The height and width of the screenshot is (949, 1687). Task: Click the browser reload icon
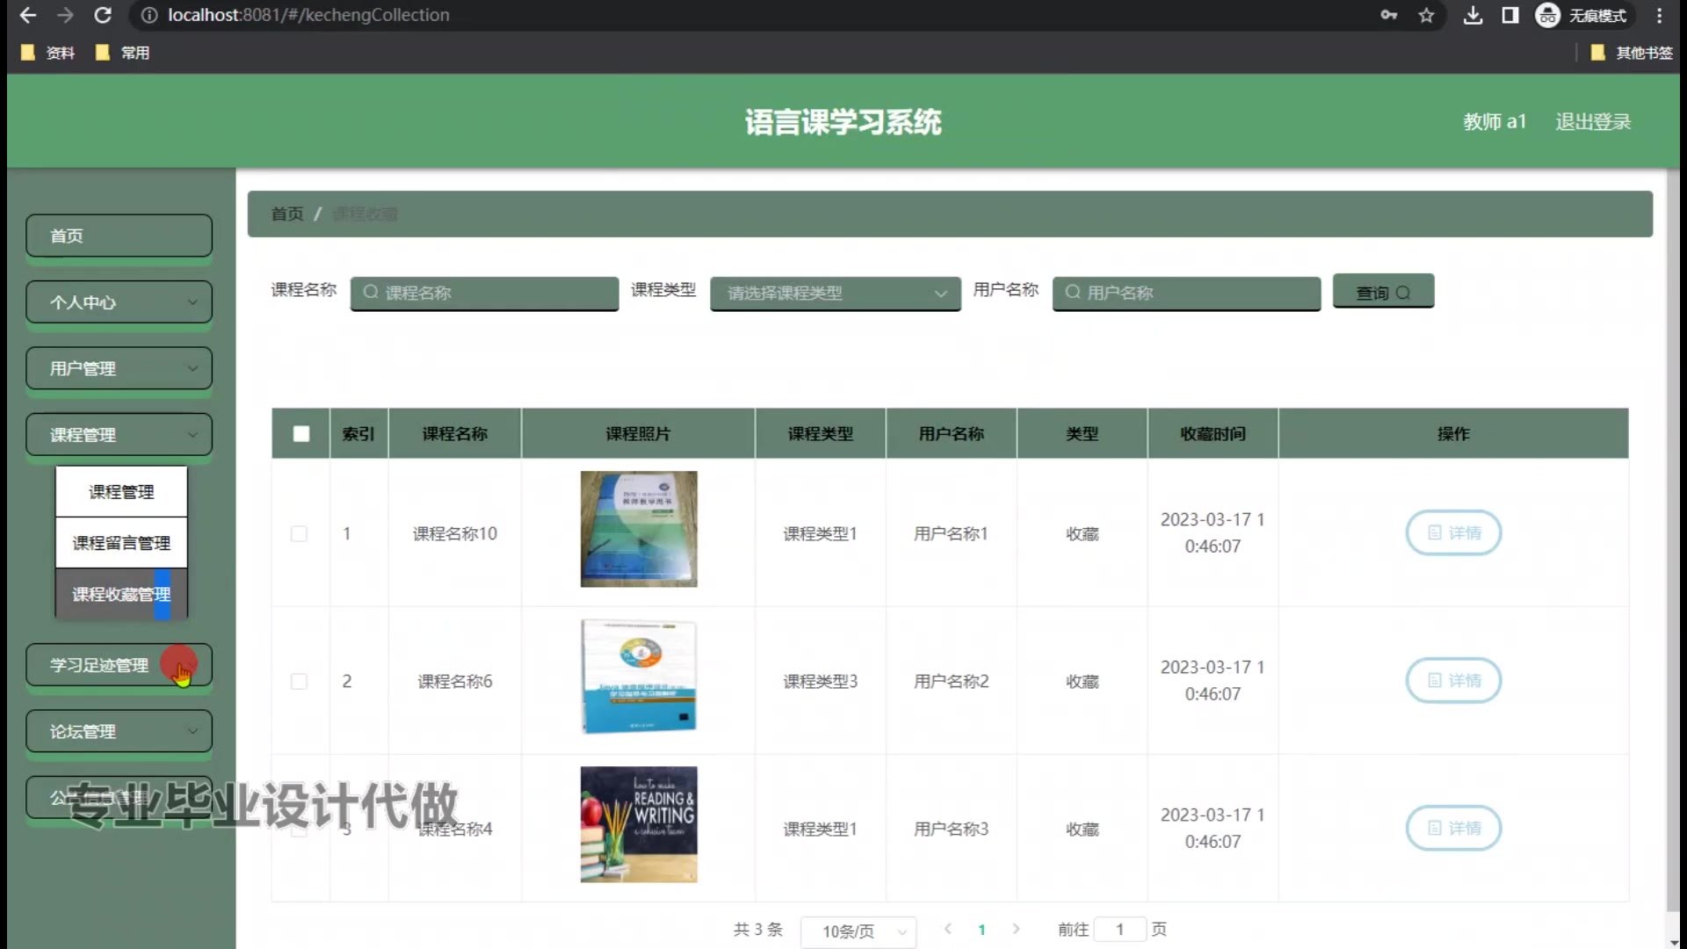tap(103, 15)
